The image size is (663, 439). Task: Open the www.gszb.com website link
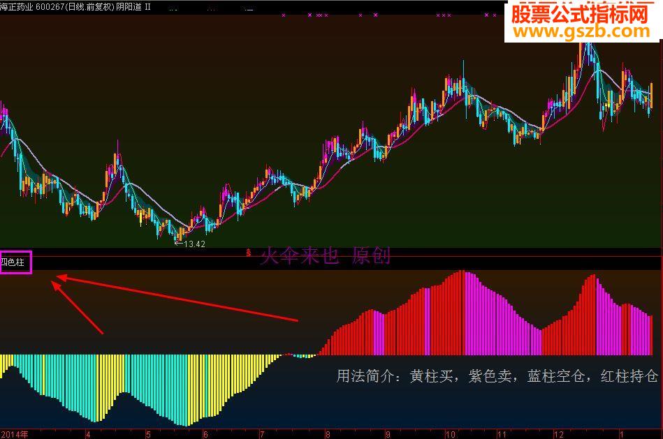(581, 31)
